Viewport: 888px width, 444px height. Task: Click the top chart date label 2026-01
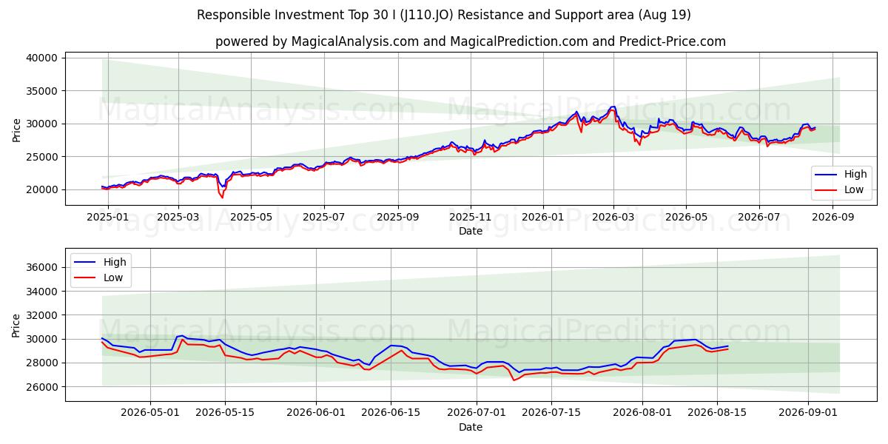tap(543, 218)
